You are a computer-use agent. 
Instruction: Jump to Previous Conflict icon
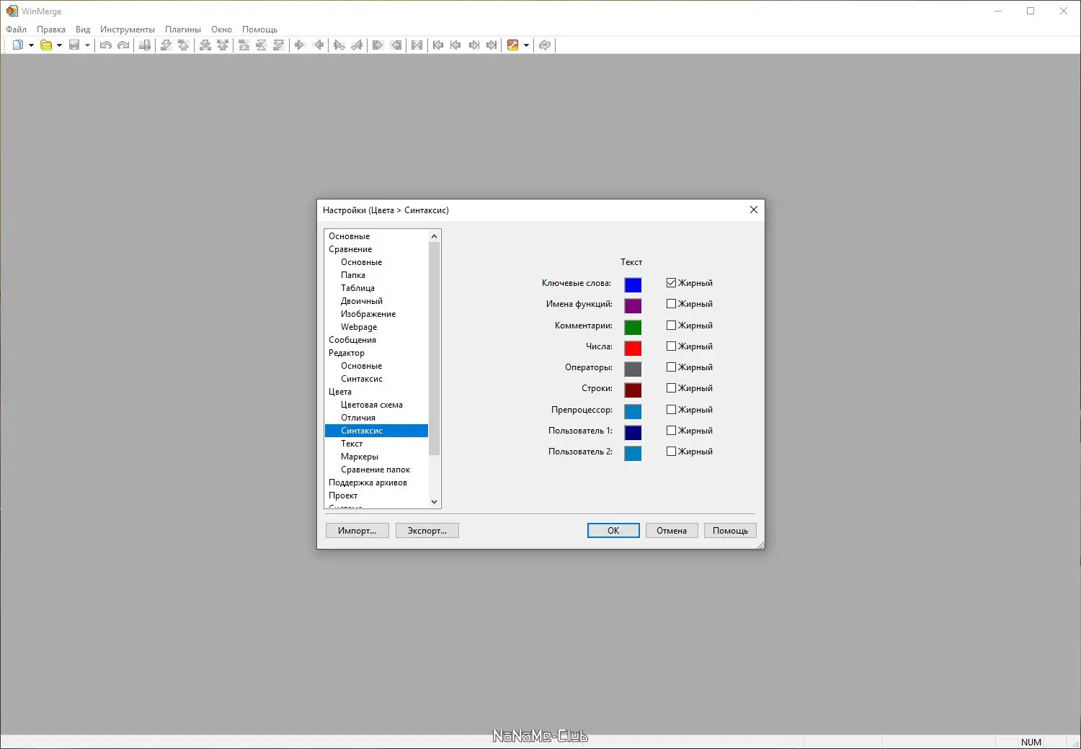[223, 45]
